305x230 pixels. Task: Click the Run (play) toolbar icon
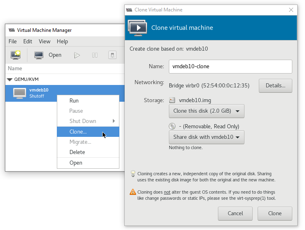pos(77,56)
